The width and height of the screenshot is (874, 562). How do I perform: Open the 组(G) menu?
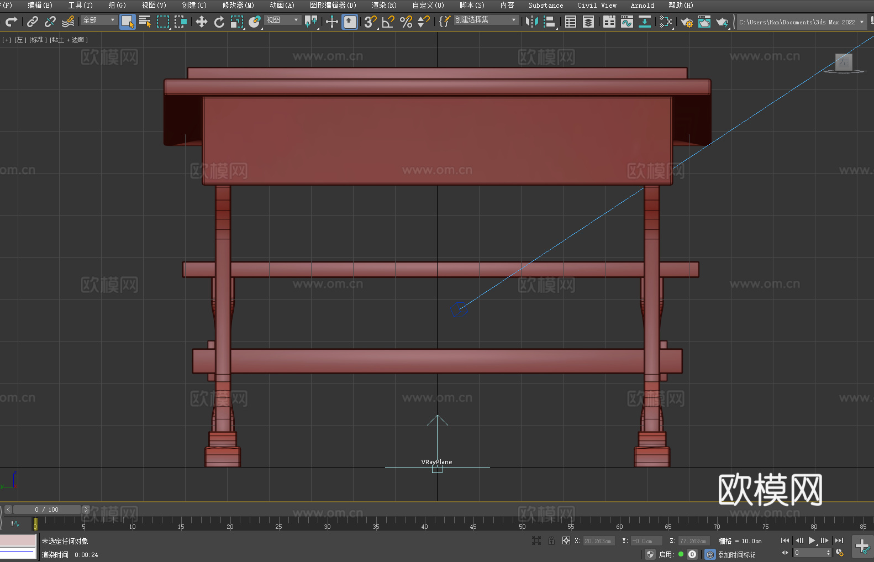[x=117, y=5]
